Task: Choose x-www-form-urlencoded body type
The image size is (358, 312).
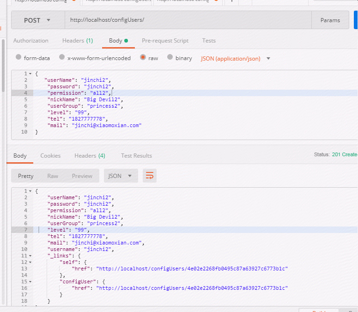Action: pos(62,57)
